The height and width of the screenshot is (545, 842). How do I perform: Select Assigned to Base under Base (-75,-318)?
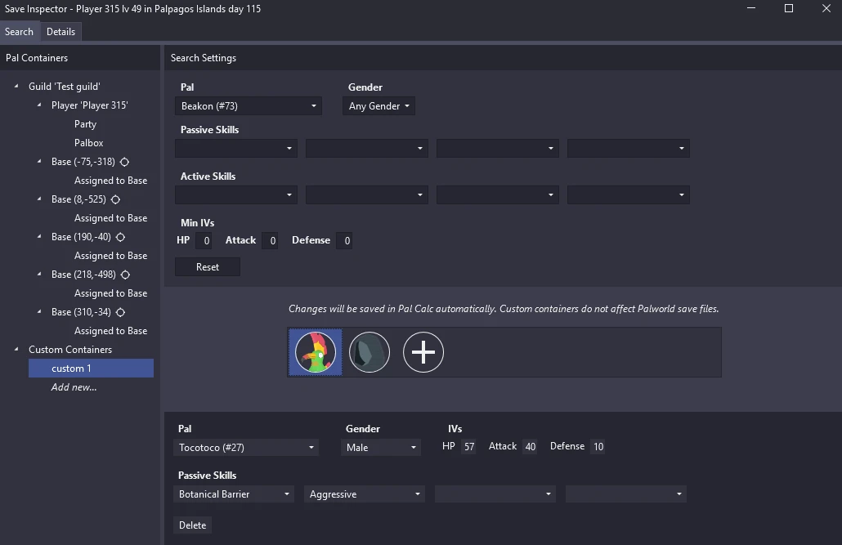pyautogui.click(x=110, y=181)
